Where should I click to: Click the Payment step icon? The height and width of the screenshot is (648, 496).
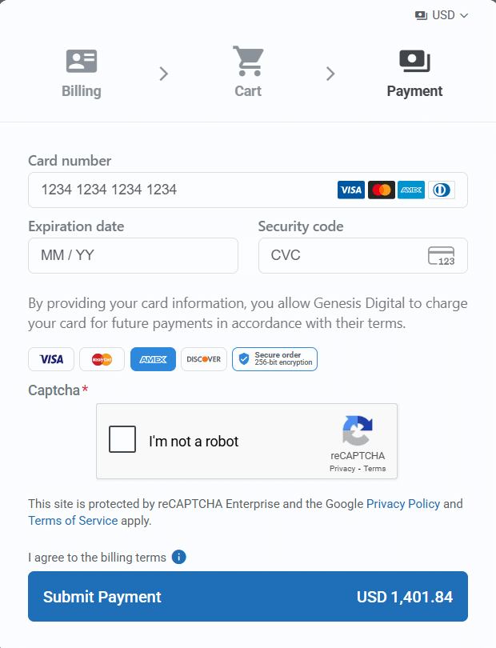[414, 59]
